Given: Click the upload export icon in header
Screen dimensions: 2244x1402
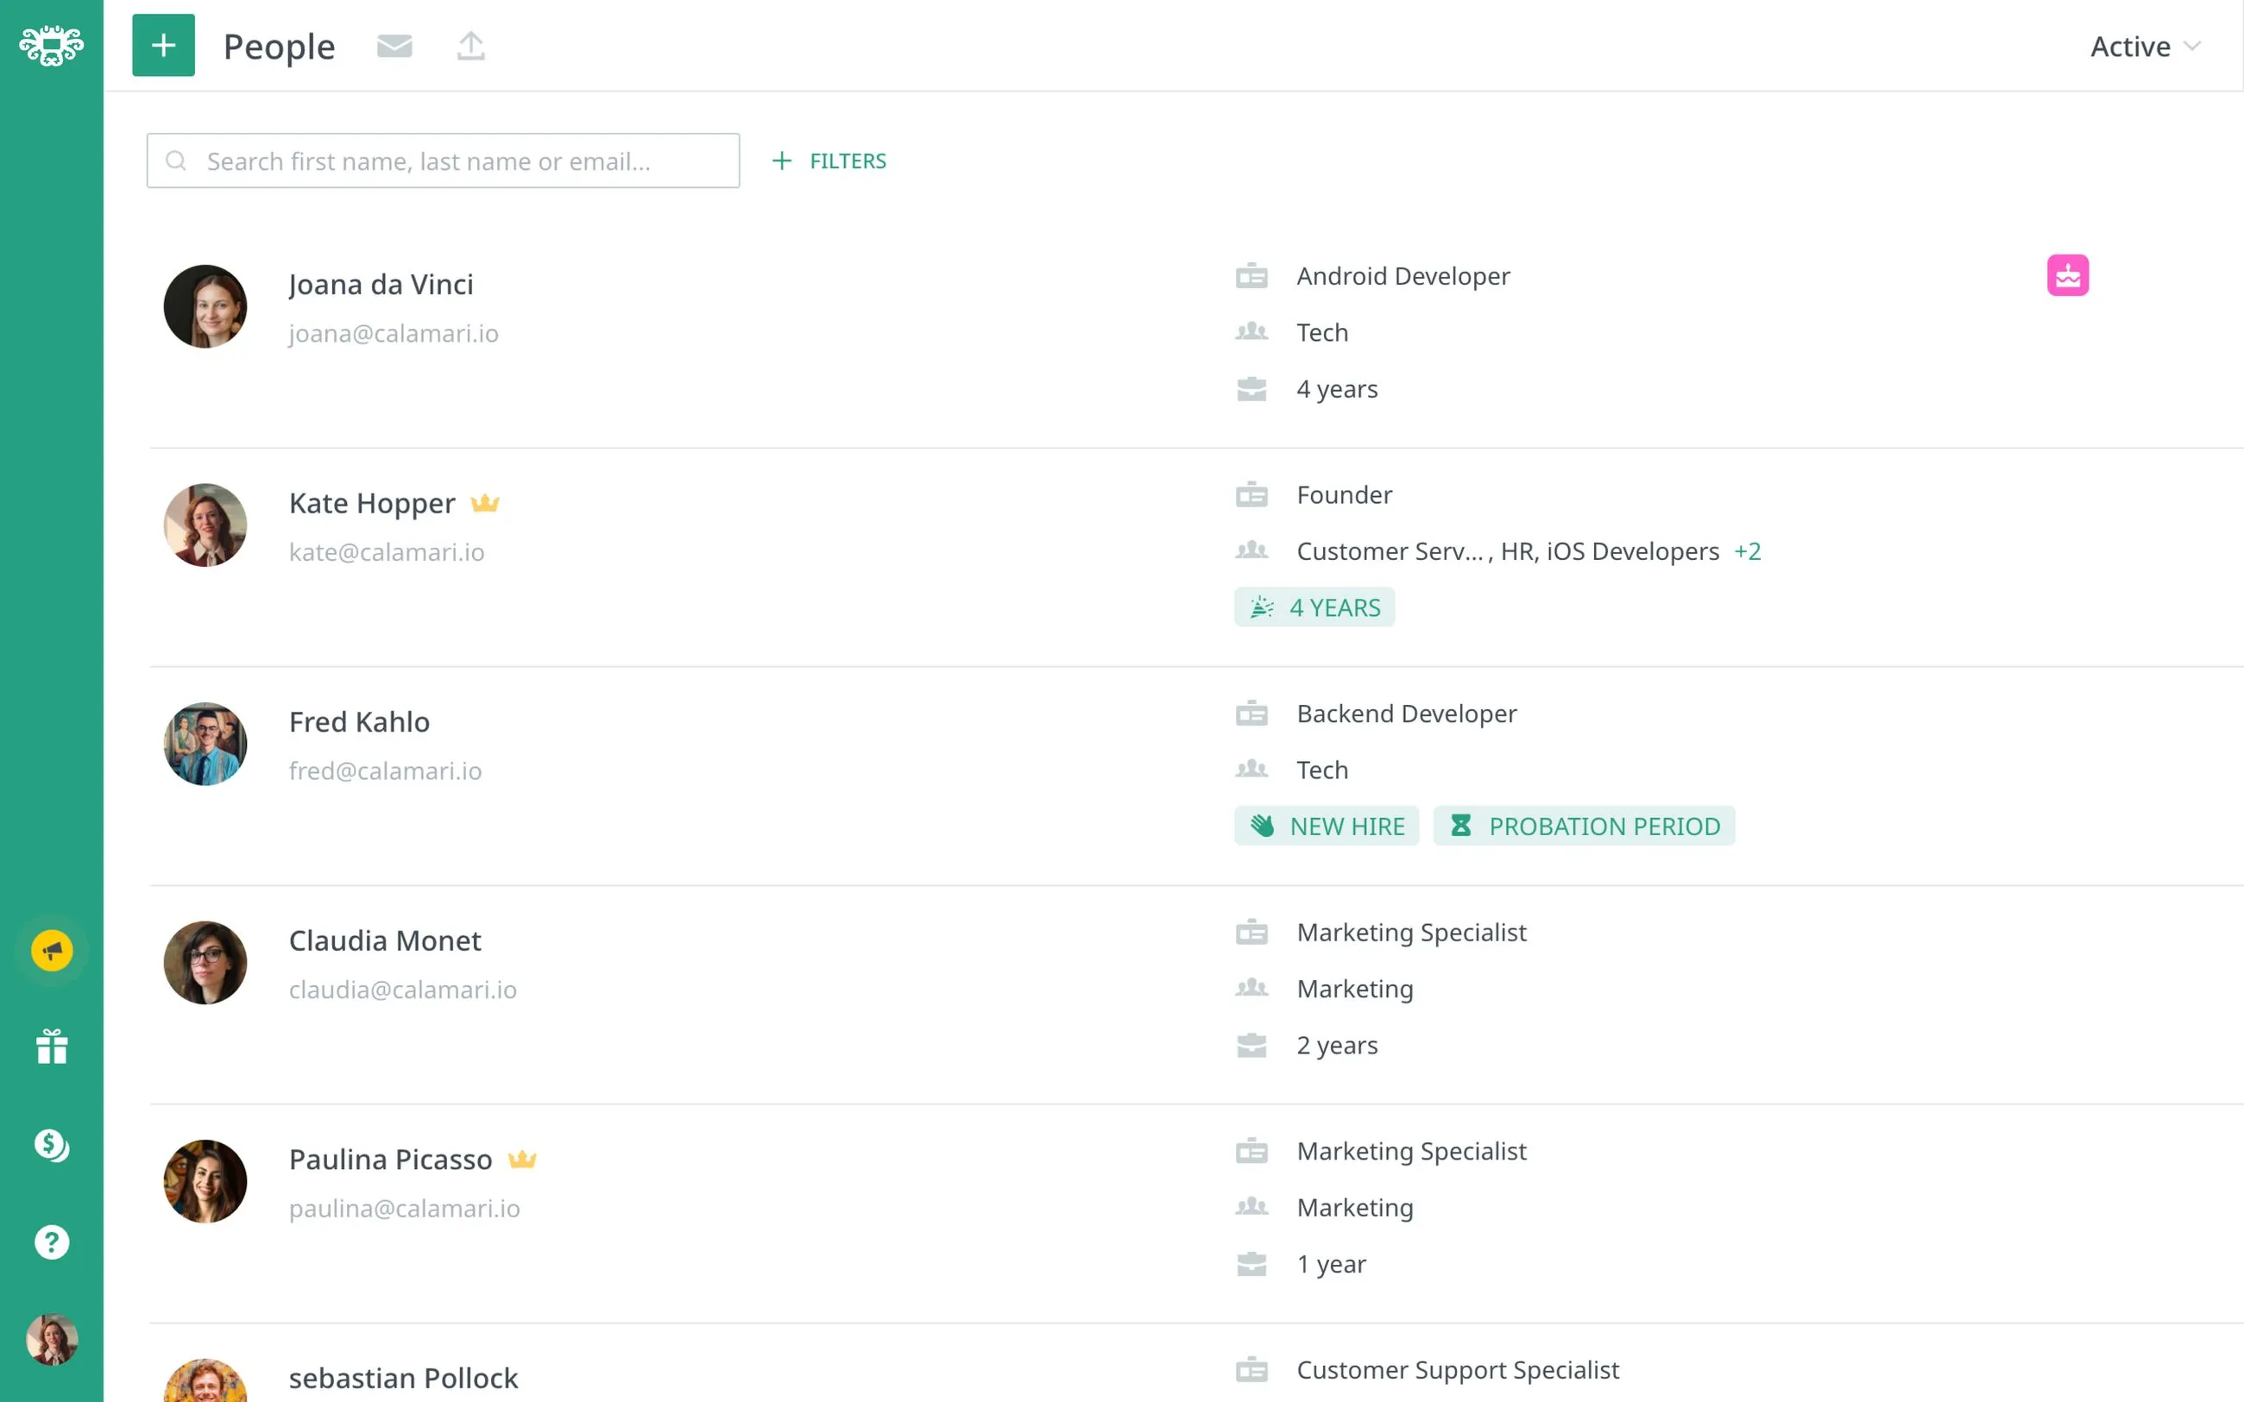Looking at the screenshot, I should click(471, 46).
